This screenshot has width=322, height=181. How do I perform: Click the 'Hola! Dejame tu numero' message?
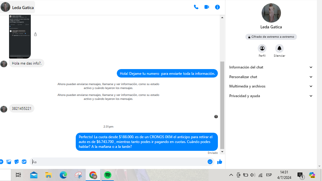pyautogui.click(x=167, y=74)
